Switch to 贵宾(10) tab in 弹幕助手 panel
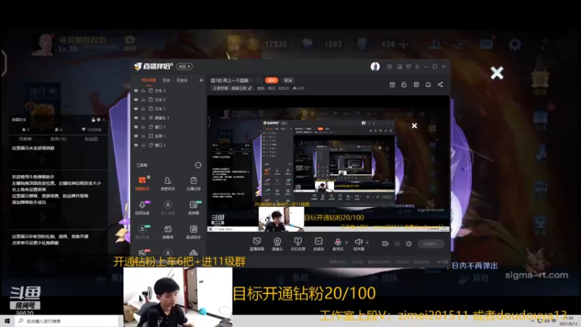581x327 pixels. tap(58, 139)
